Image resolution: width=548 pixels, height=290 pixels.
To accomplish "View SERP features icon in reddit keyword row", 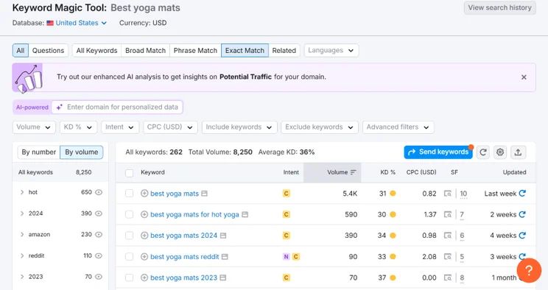I will click(447, 257).
